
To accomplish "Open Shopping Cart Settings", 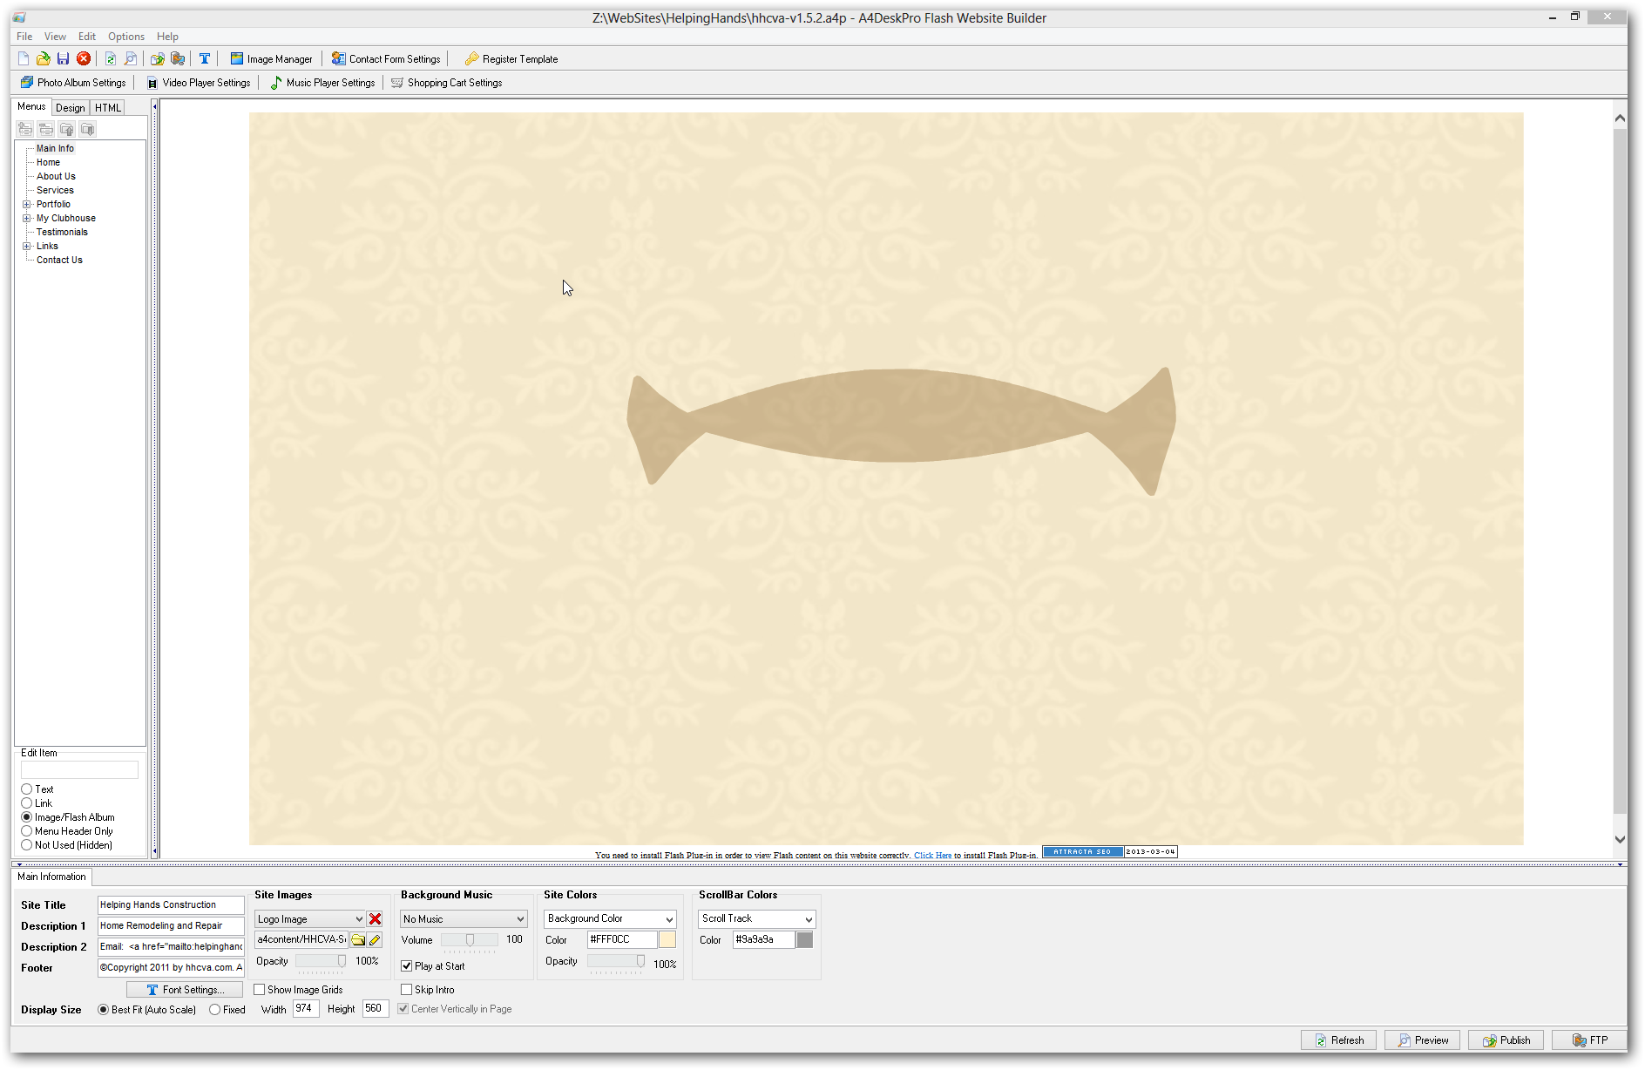I will (446, 83).
